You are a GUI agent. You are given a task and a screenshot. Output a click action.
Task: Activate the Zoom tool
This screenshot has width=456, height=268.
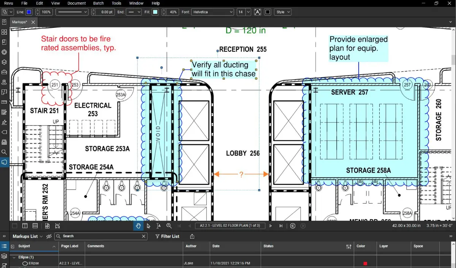tap(169, 226)
